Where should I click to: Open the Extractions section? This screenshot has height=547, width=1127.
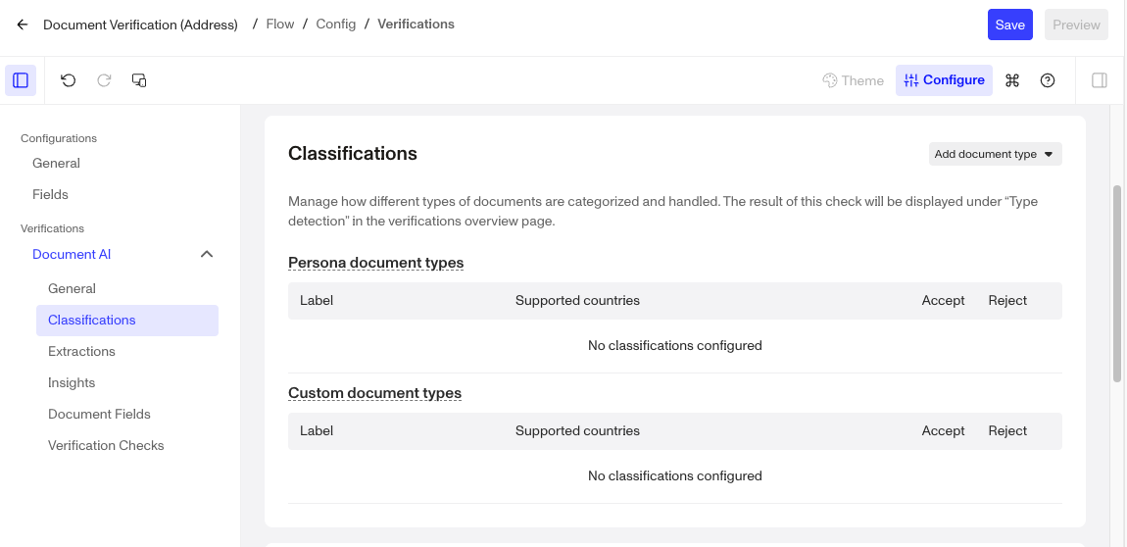(81, 352)
